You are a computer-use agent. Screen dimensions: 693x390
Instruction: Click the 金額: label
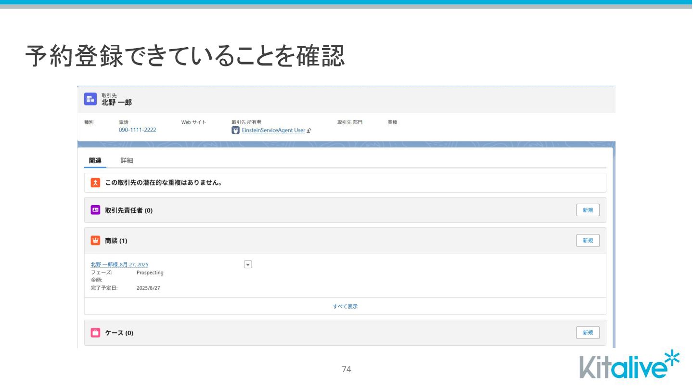(x=96, y=280)
